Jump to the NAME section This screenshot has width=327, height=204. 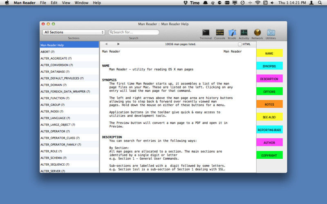pos(269,53)
